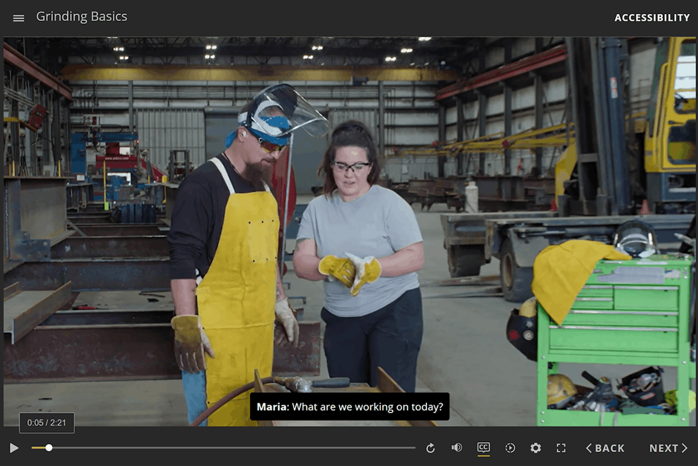Play the Grinding Basics video

[14, 448]
